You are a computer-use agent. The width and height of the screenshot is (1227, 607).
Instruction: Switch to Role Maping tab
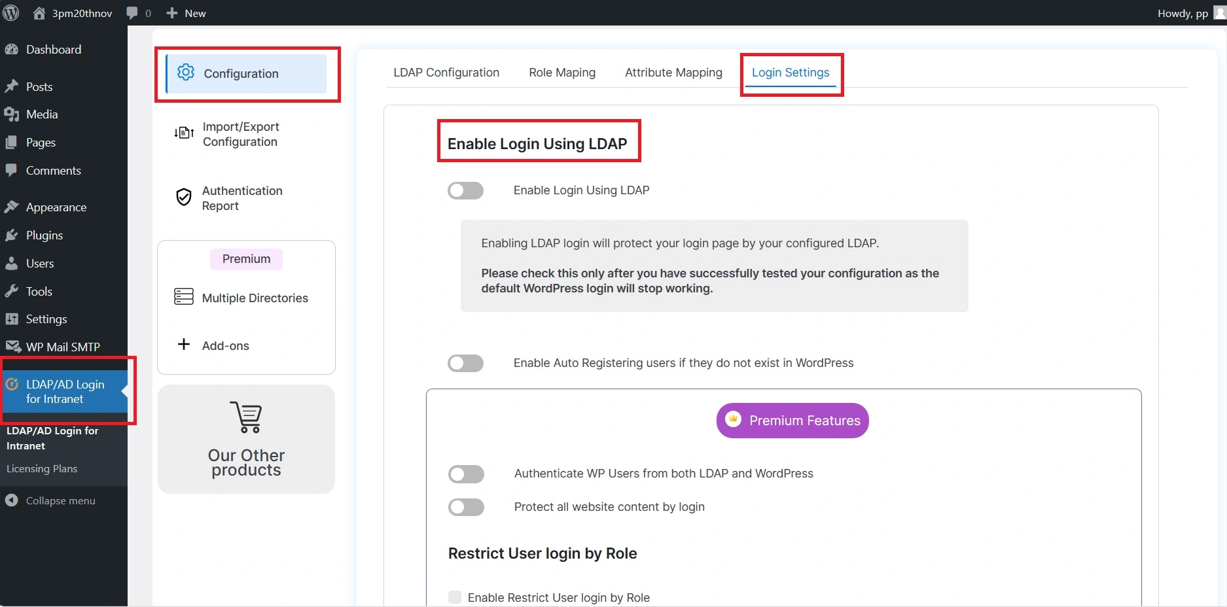[x=562, y=73]
